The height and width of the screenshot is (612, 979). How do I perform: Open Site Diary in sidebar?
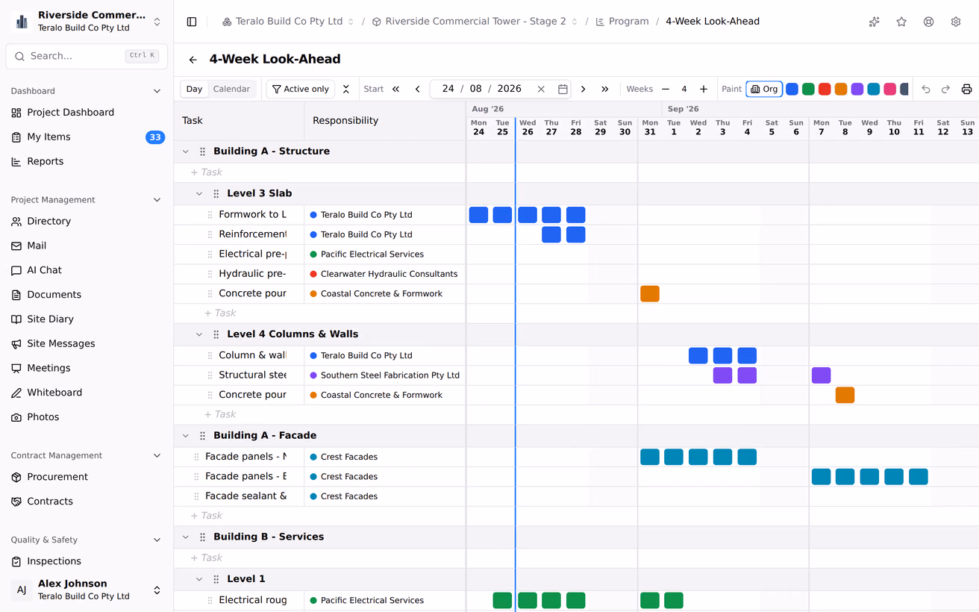click(87, 319)
